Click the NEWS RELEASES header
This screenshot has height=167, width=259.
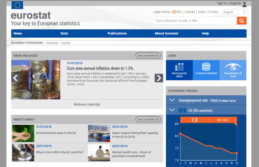click(25, 56)
